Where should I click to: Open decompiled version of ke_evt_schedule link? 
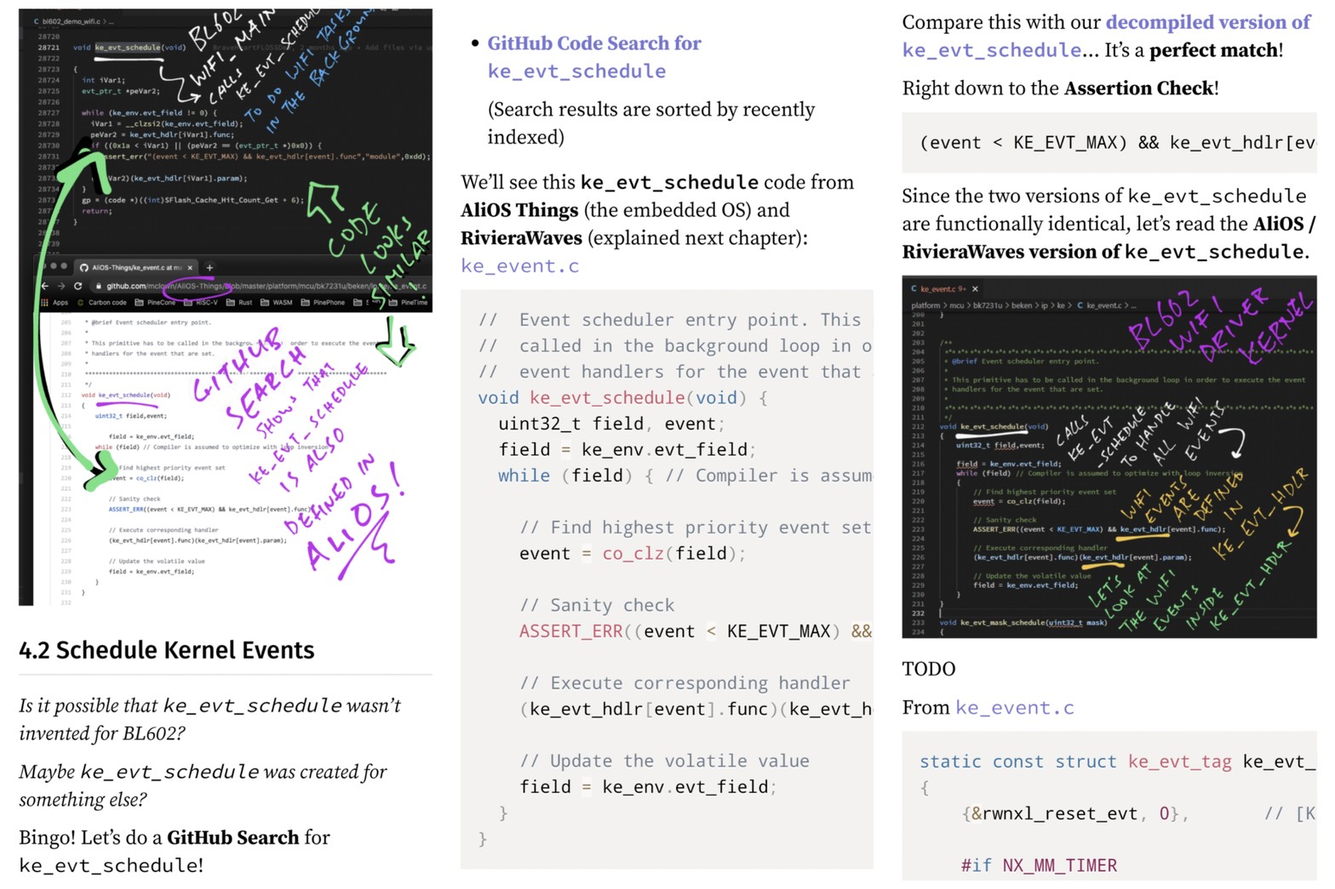1206,23
